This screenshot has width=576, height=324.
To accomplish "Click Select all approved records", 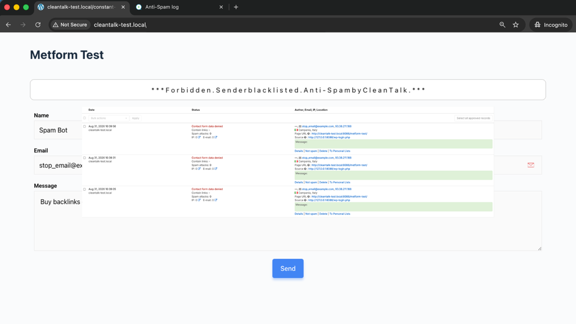I will pos(473,118).
